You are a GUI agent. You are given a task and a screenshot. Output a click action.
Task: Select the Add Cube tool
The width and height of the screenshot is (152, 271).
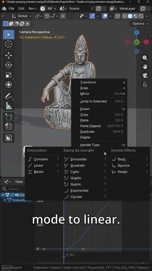(8, 117)
